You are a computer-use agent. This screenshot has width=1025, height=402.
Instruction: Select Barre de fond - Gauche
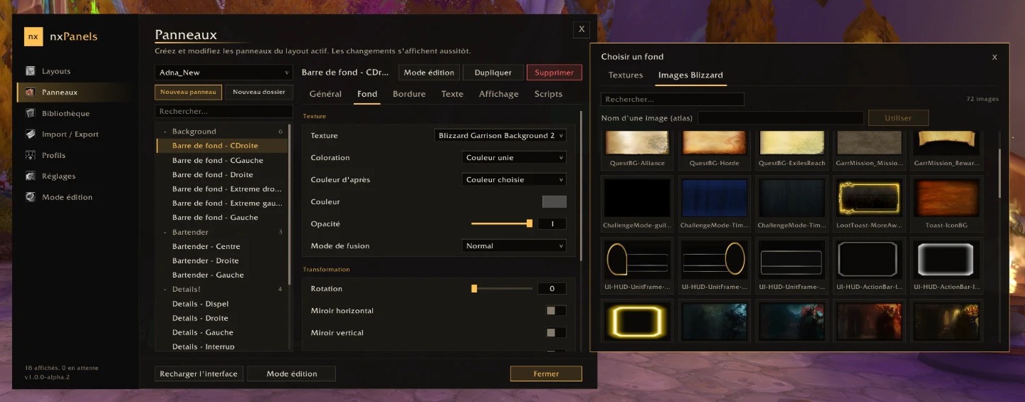click(x=222, y=218)
